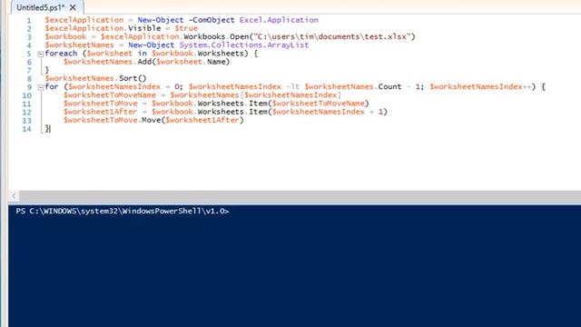Click the editor horizontal scrollbar track
This screenshot has width=581, height=327.
click(300, 196)
